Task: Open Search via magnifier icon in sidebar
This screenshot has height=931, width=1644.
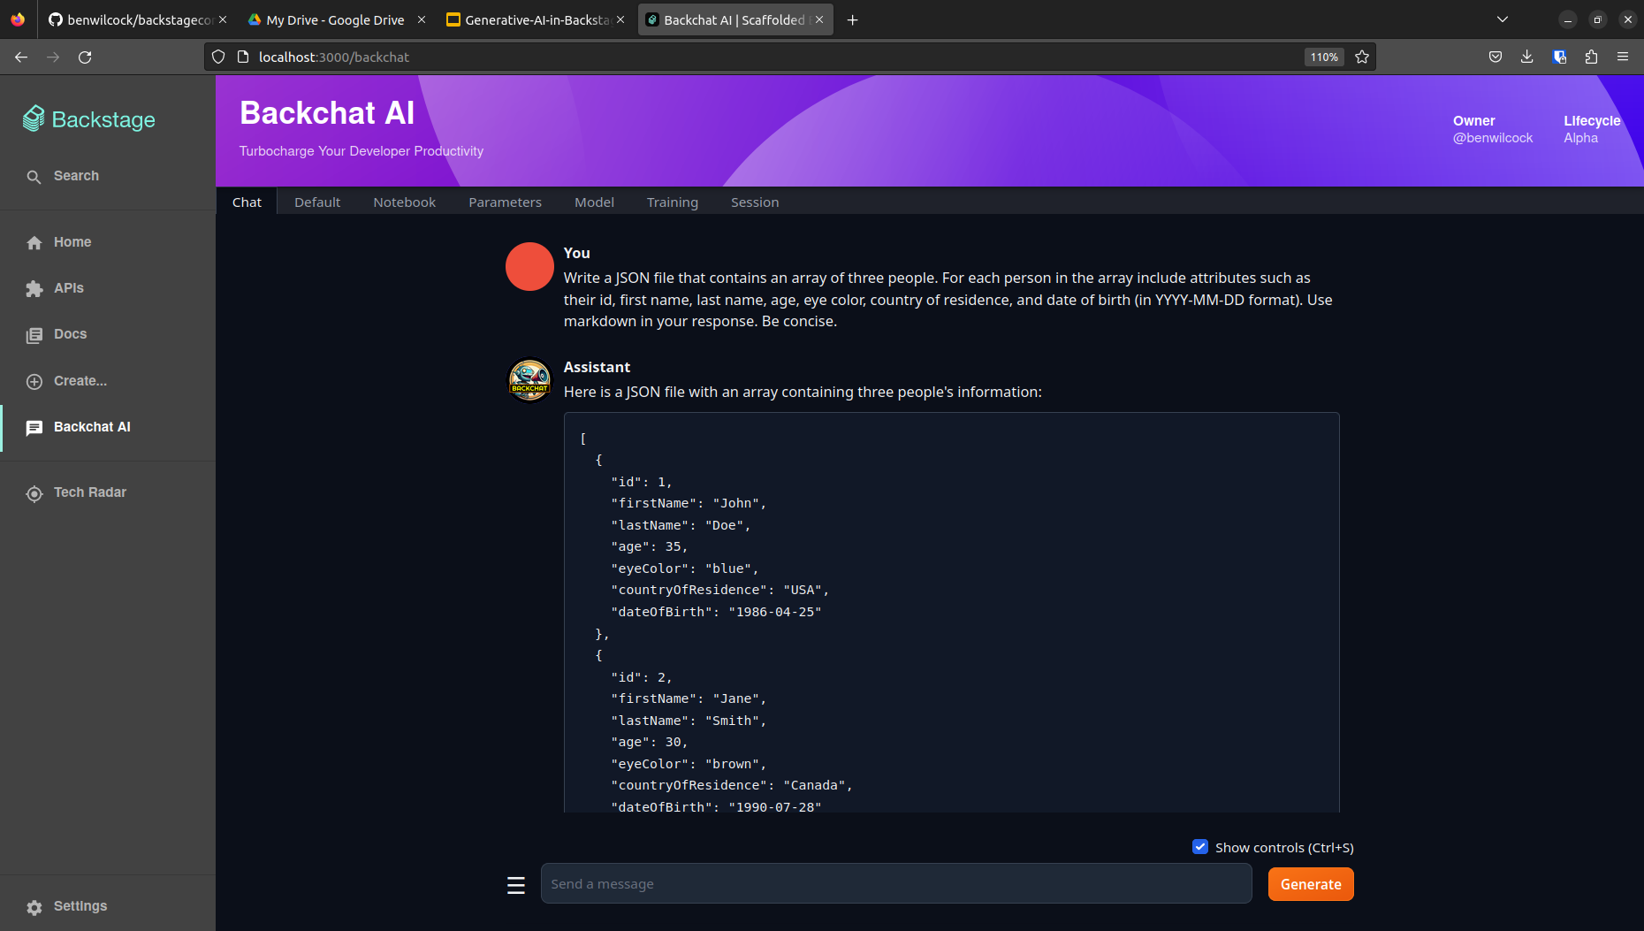Action: 34,177
